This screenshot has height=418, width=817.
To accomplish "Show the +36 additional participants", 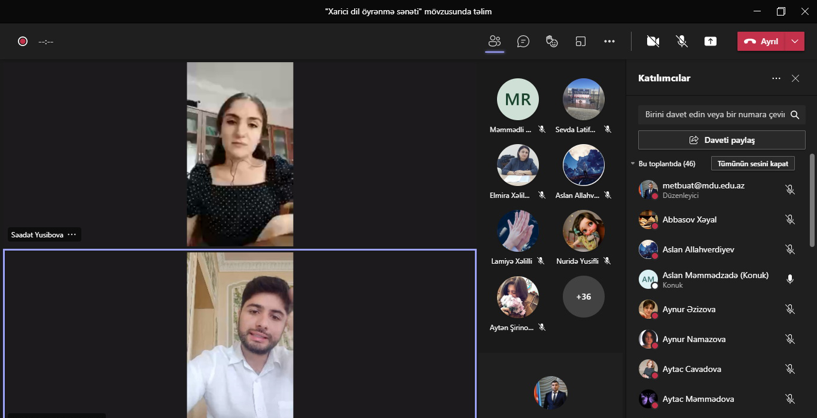I will pos(583,297).
